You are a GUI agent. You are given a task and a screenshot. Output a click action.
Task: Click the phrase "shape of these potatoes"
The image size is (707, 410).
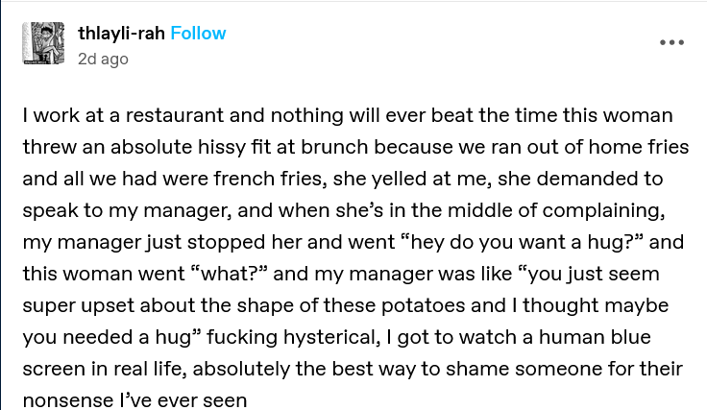point(334,304)
